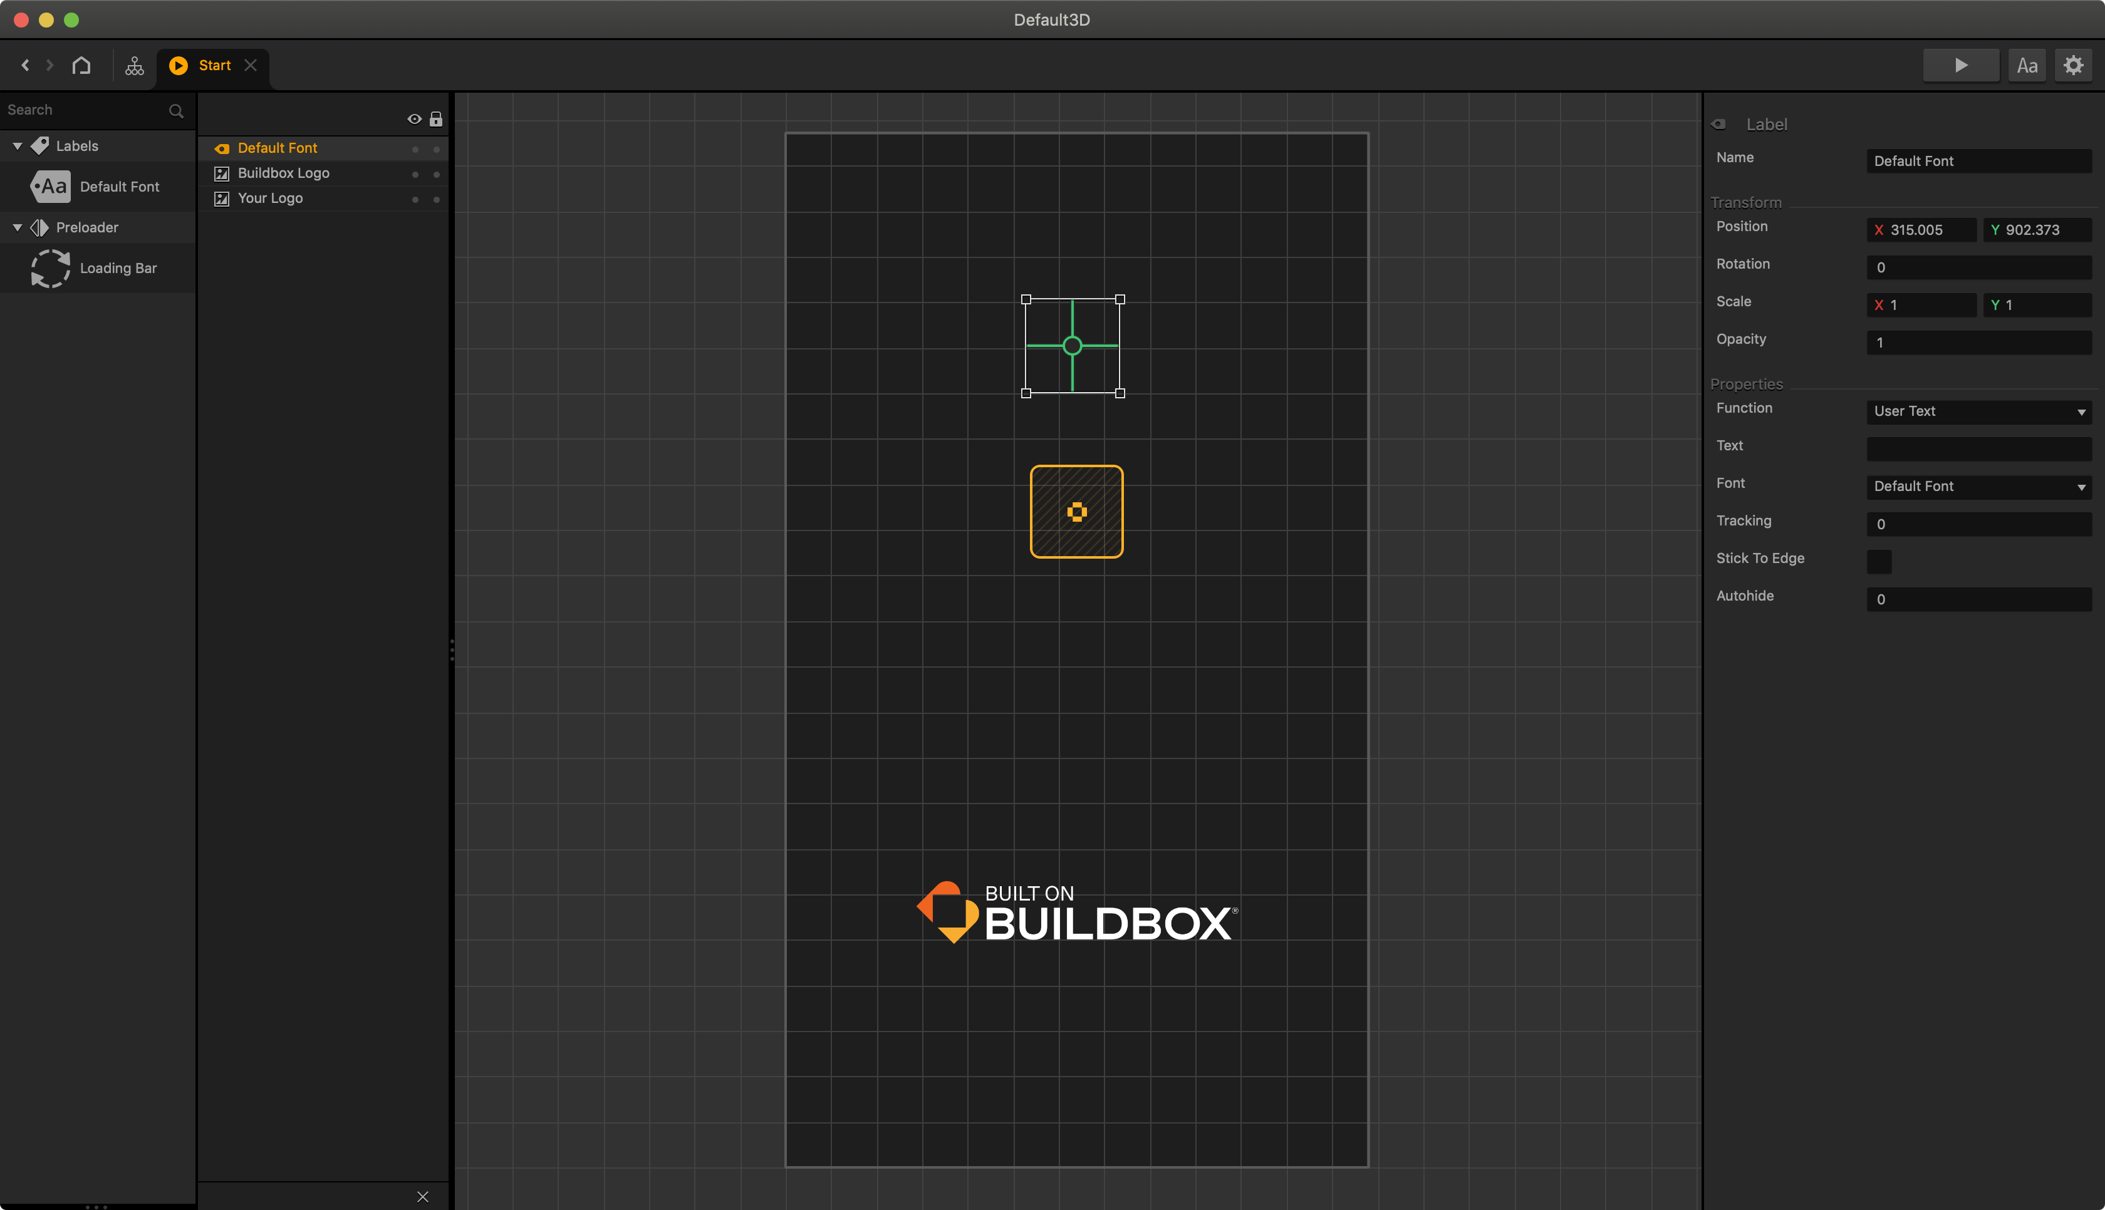Viewport: 2105px width, 1210px height.
Task: Select the orange loading bar placeholder
Action: (1076, 511)
